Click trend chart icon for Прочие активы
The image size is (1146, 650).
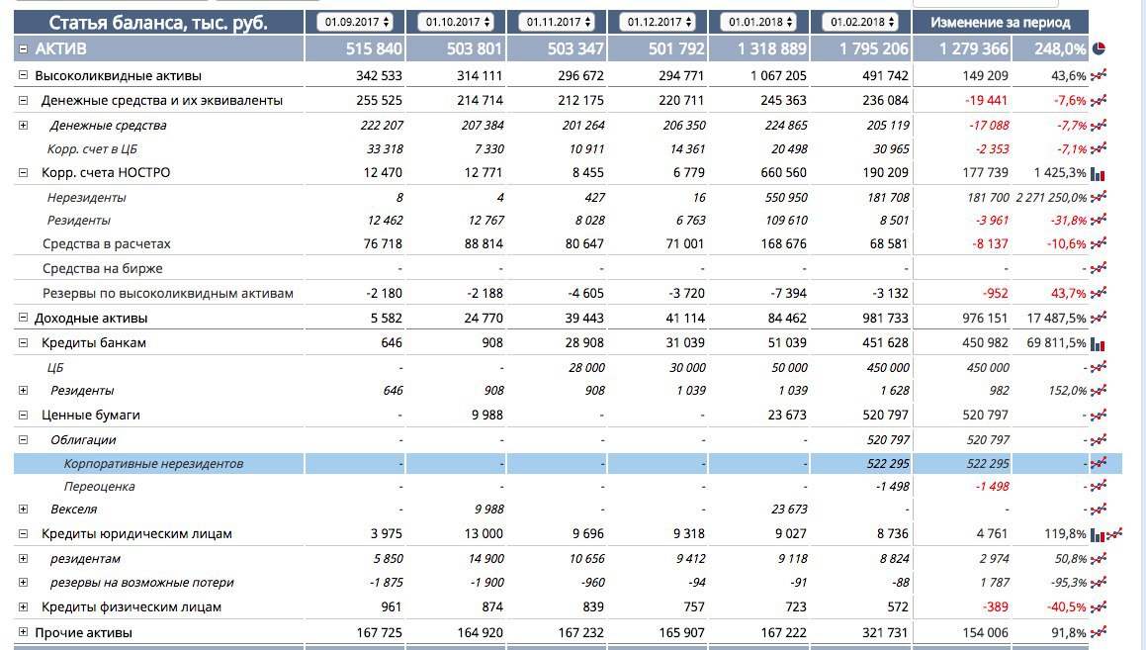pos(1099,632)
